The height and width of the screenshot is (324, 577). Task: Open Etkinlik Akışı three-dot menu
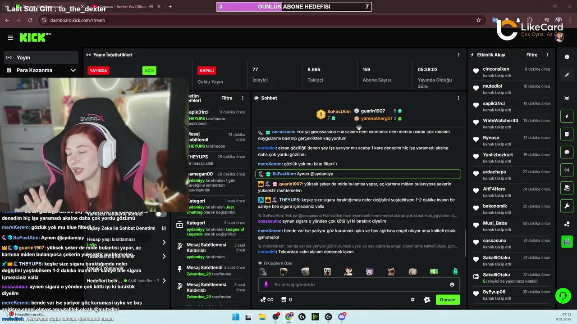pos(548,55)
